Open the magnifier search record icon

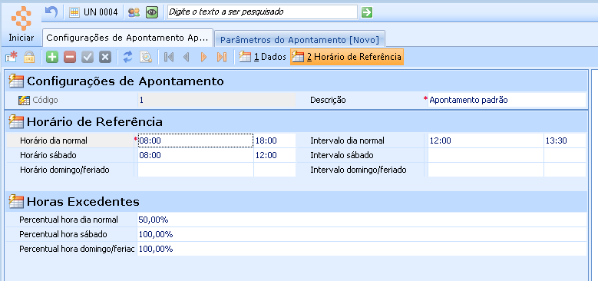[x=146, y=57]
